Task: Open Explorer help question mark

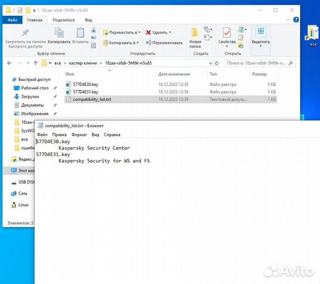Action: coord(296,19)
